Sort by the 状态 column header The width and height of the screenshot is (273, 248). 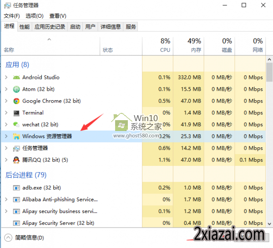pos(121,46)
